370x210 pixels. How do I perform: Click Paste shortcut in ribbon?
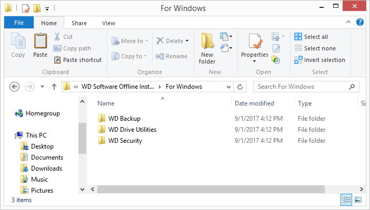point(78,60)
